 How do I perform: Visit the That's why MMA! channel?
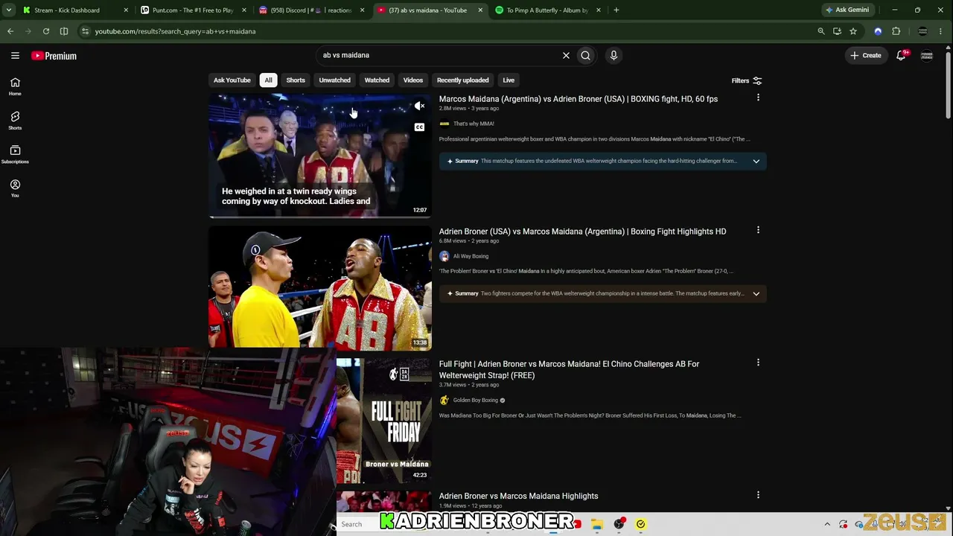click(474, 124)
